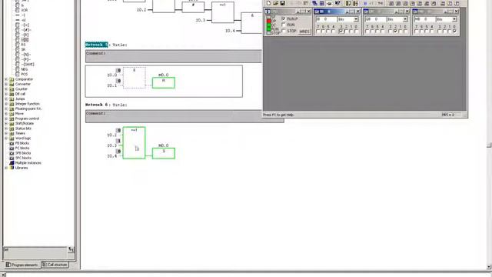Expand the Move folder

coord(6,114)
